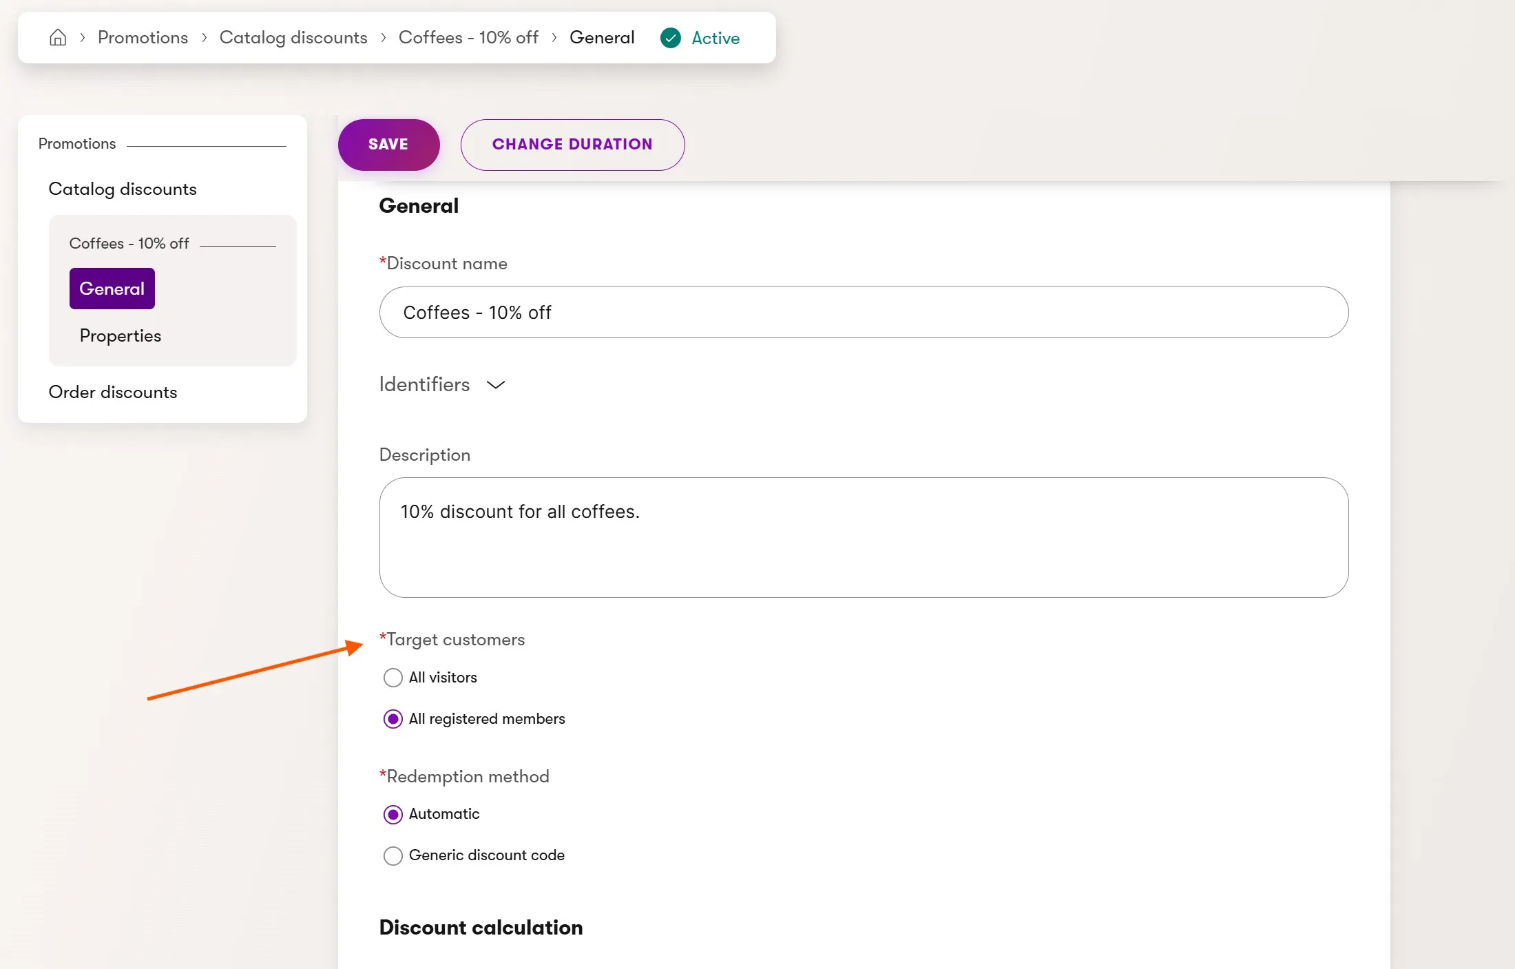1515x969 pixels.
Task: Open Catalog discounts breadcrumb link
Action: pyautogui.click(x=293, y=38)
